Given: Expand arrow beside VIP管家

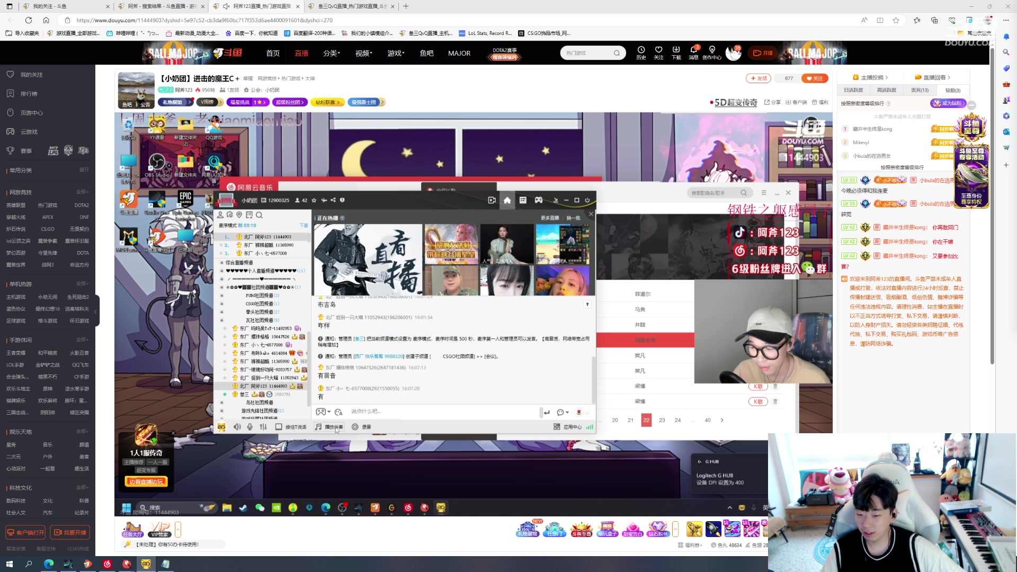Looking at the screenshot, I should pyautogui.click(x=178, y=529).
